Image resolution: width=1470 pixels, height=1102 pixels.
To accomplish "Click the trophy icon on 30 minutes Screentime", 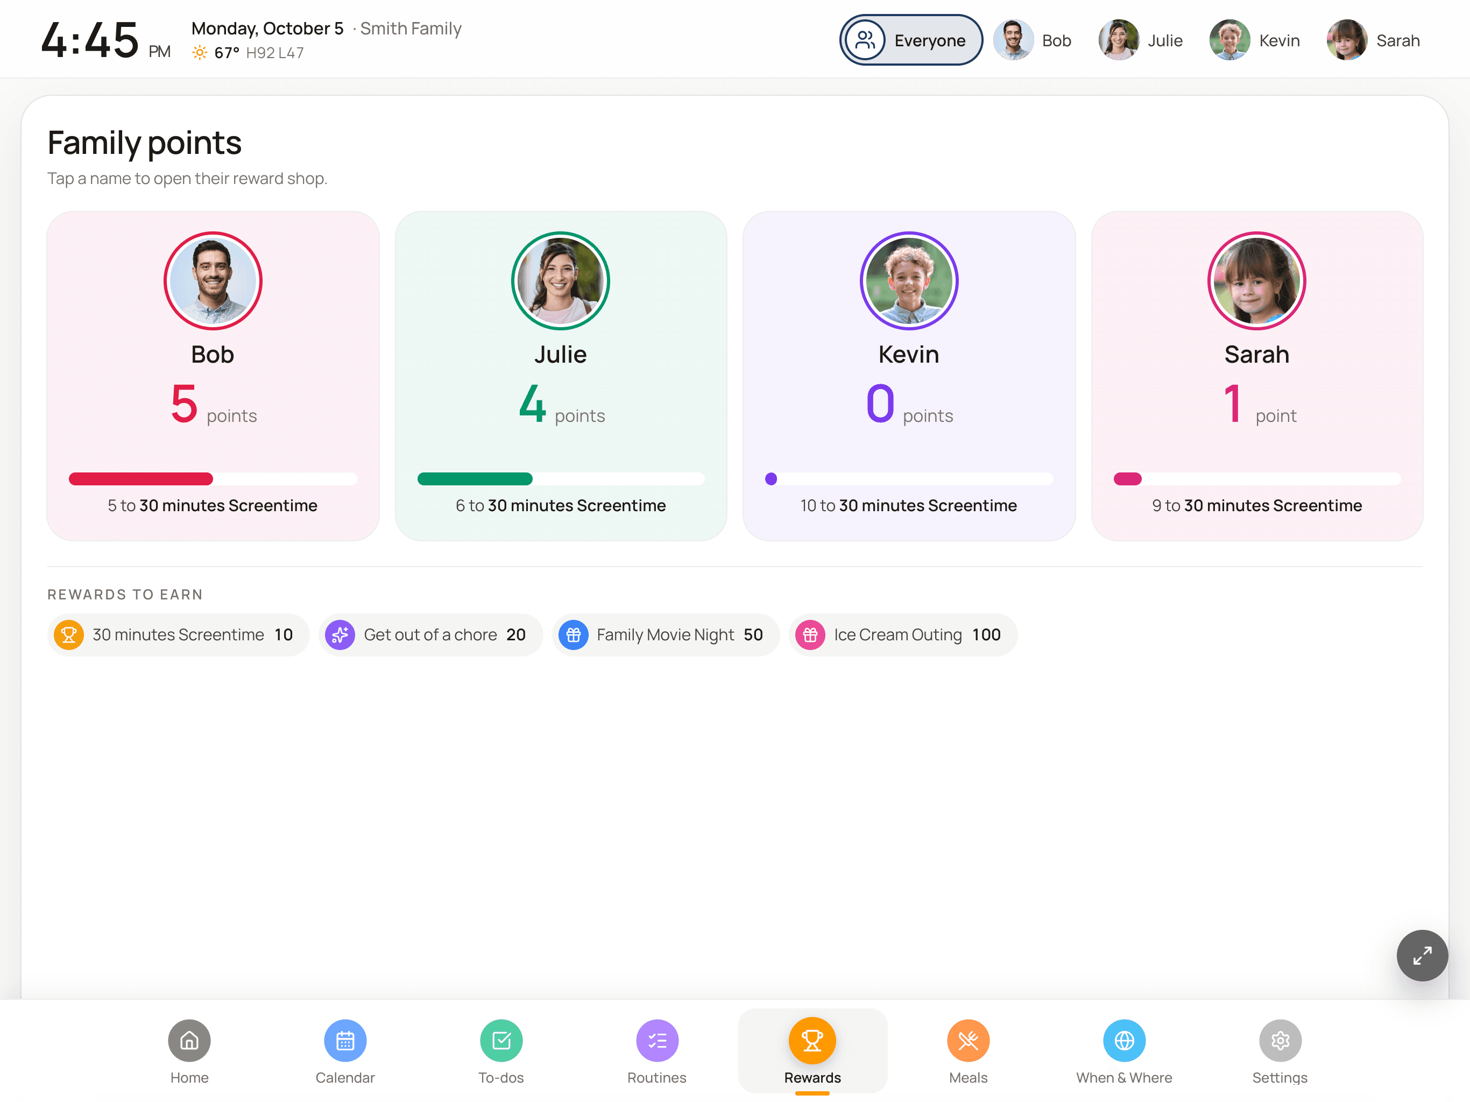I will tap(68, 635).
